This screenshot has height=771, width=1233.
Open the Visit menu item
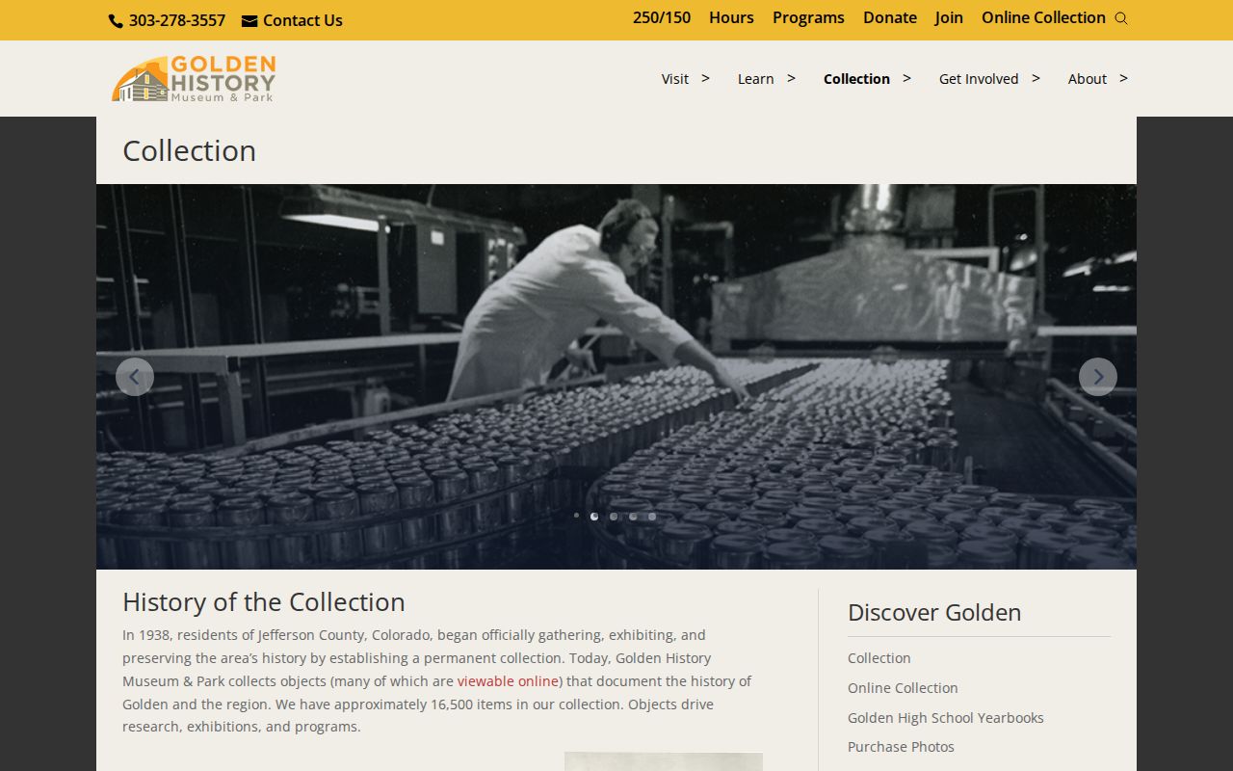click(x=674, y=79)
